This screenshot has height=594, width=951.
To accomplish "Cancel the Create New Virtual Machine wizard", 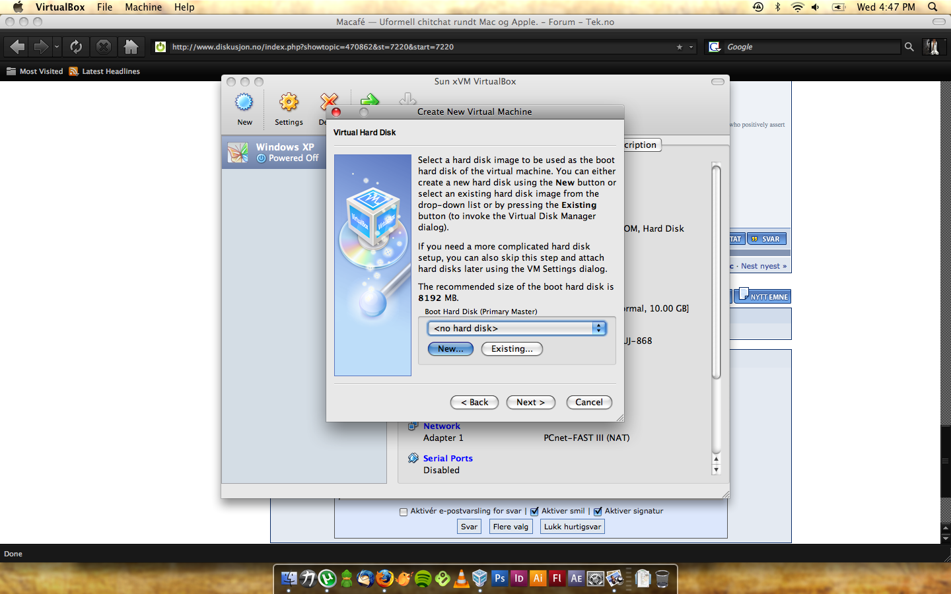I will pyautogui.click(x=589, y=402).
